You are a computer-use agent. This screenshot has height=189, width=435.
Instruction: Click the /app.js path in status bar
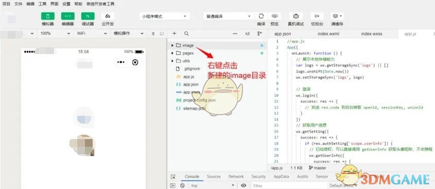[x=276, y=168]
